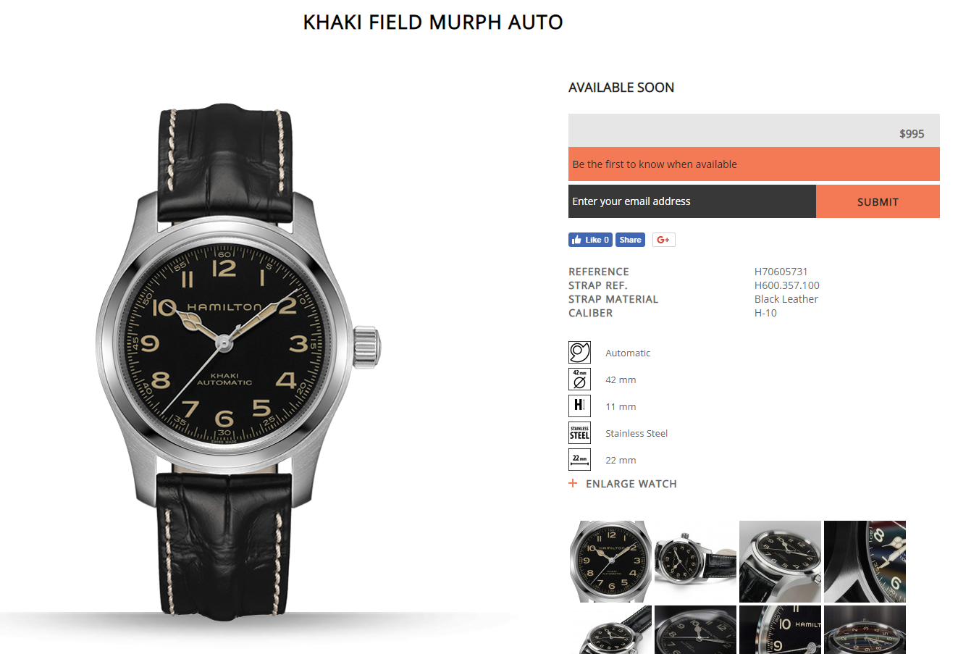Viewport: 958px width, 654px height.
Task: Open the last thumbnail in second row
Action: pos(865,629)
